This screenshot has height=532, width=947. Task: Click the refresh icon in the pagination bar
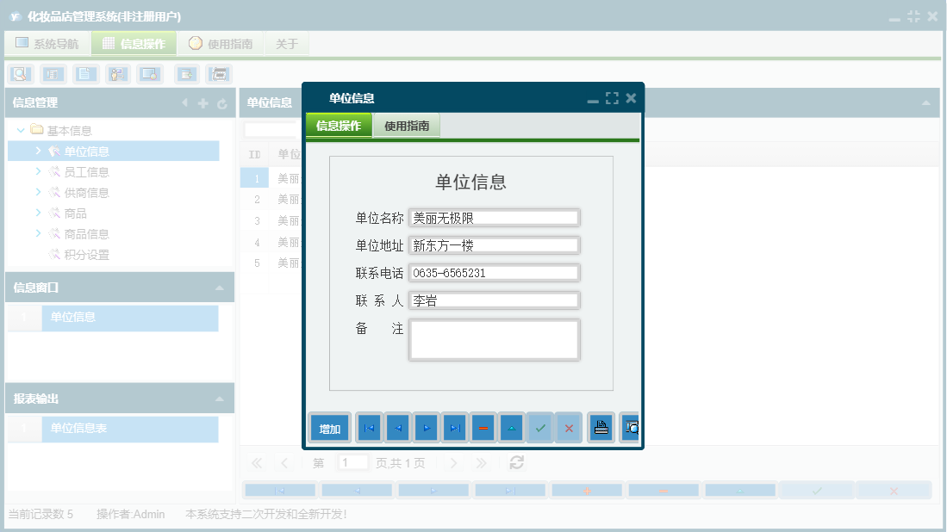pyautogui.click(x=515, y=462)
